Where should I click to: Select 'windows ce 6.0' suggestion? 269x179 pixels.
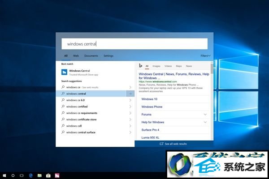tap(95, 100)
